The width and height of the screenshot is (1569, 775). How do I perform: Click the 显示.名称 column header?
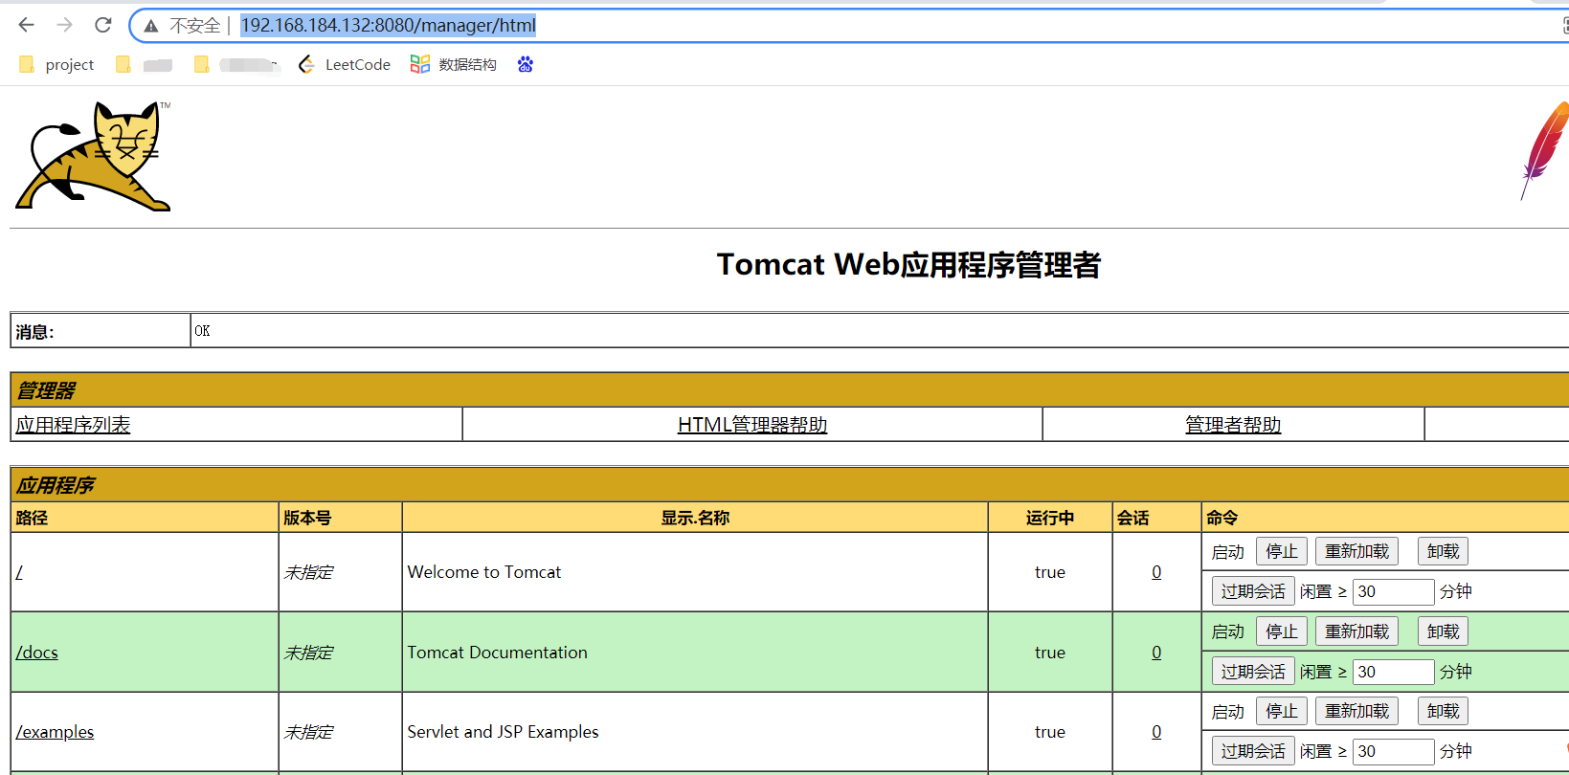click(695, 518)
